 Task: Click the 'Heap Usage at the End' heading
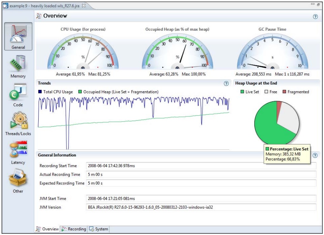point(256,83)
